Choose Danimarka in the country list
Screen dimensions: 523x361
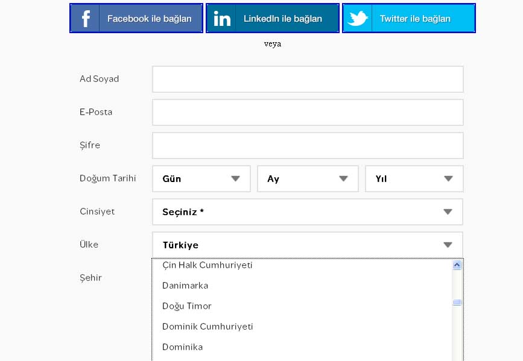(x=185, y=286)
